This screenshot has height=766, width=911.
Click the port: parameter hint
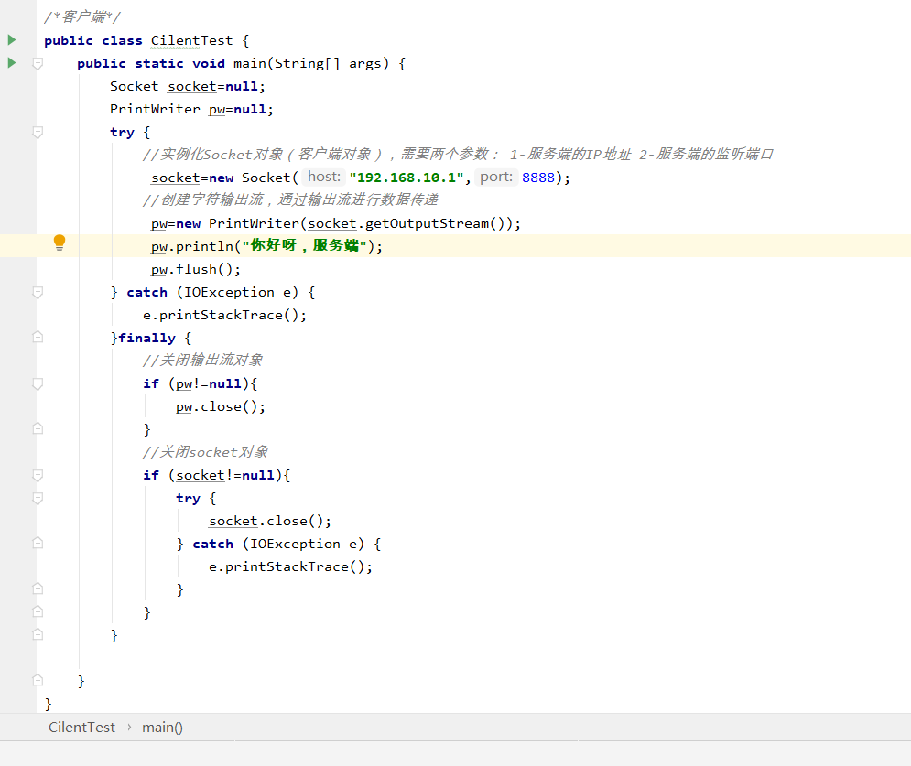tap(495, 177)
